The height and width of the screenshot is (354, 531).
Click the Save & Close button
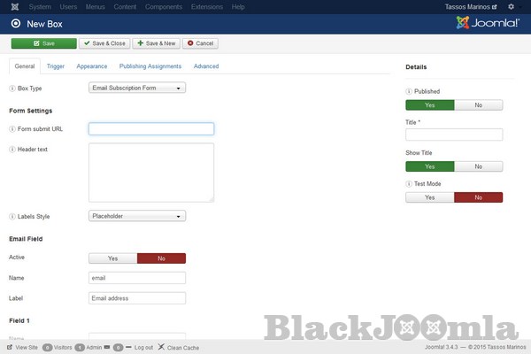pos(104,42)
